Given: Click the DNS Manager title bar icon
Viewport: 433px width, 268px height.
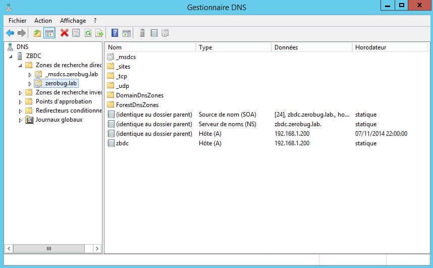Looking at the screenshot, I should 9,7.
